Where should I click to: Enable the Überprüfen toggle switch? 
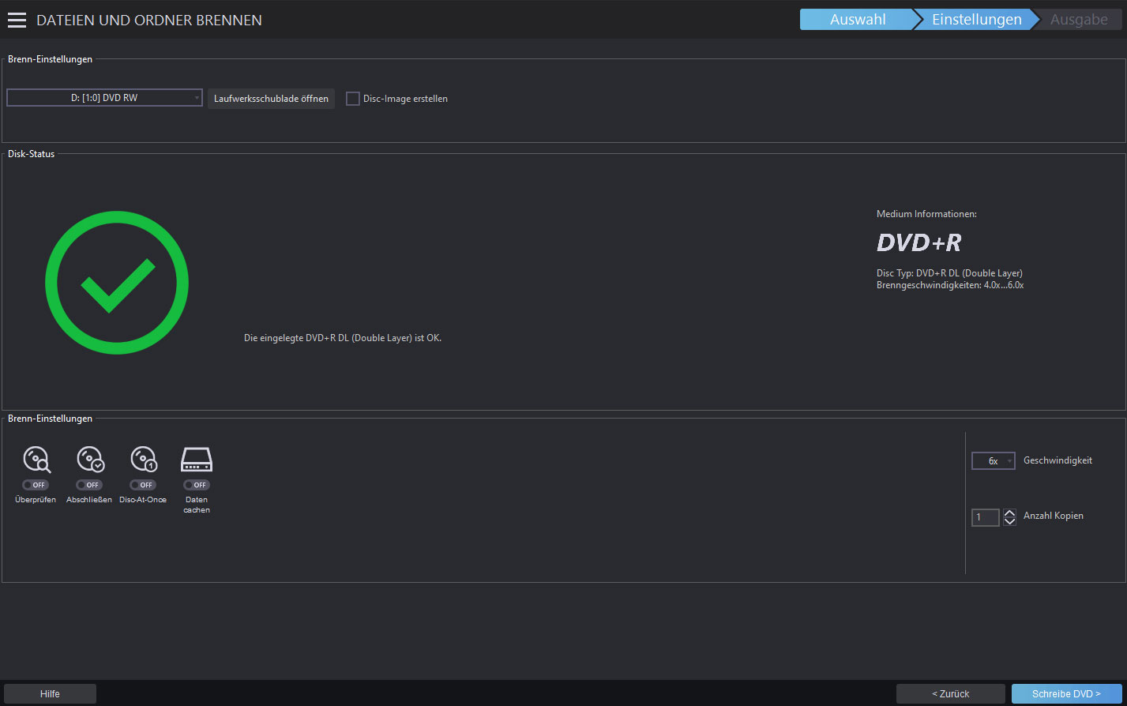click(36, 485)
